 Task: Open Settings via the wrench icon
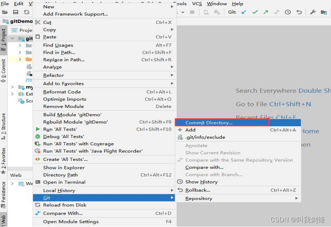(x=313, y=12)
